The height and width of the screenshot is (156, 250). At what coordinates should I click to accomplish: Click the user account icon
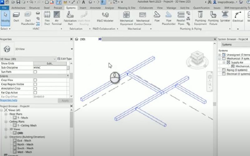215,2
